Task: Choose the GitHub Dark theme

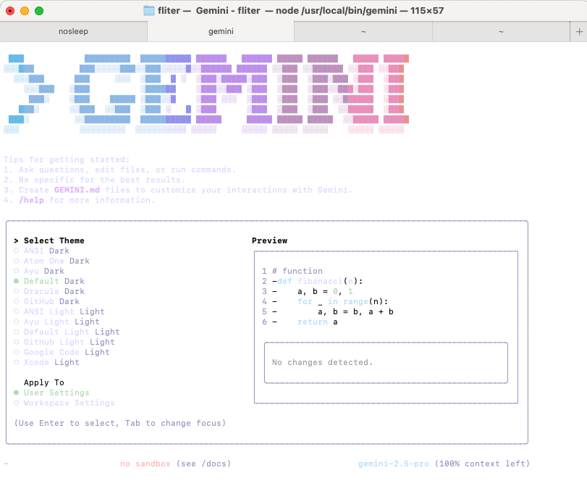Action: point(51,301)
